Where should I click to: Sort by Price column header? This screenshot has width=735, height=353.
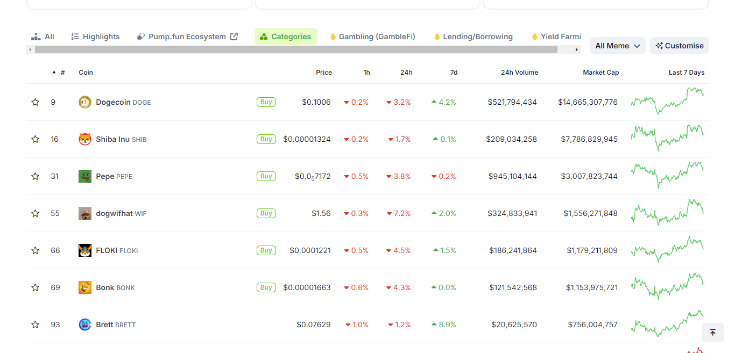click(x=324, y=72)
